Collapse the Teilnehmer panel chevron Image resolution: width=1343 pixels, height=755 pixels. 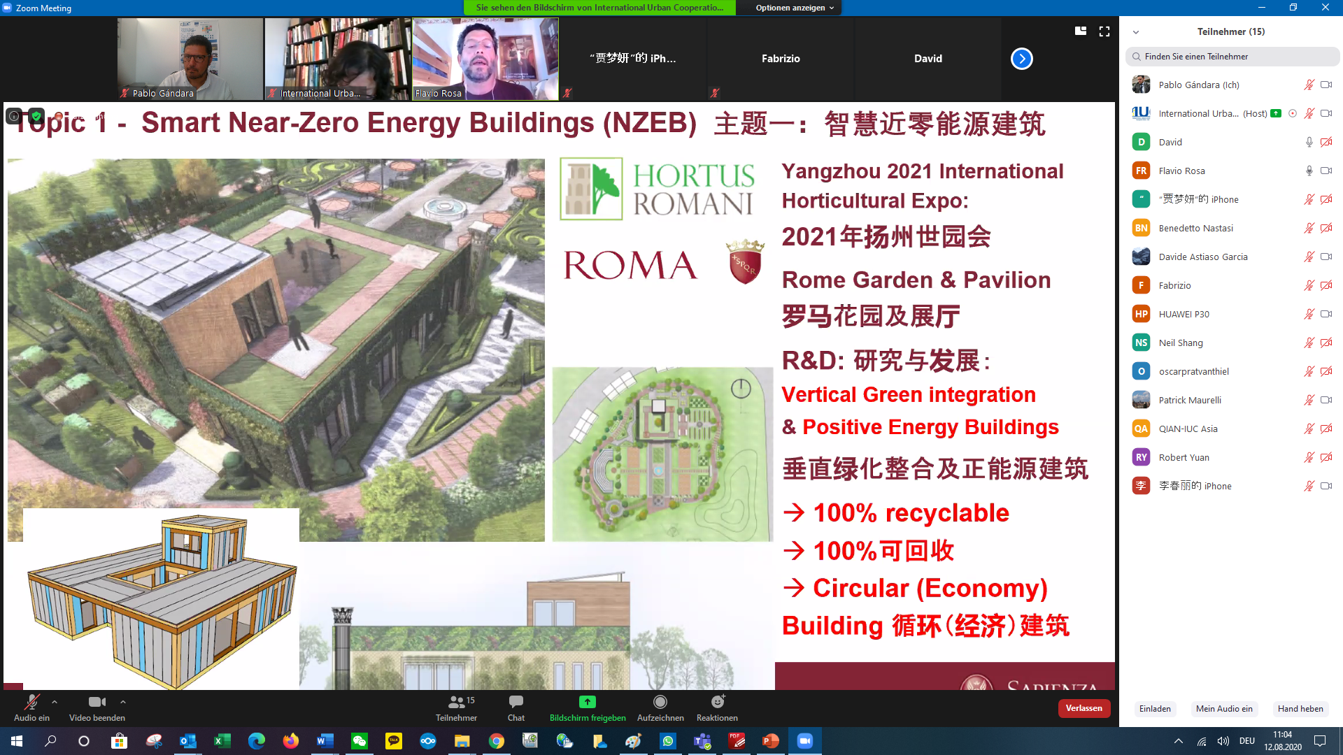coord(1136,32)
